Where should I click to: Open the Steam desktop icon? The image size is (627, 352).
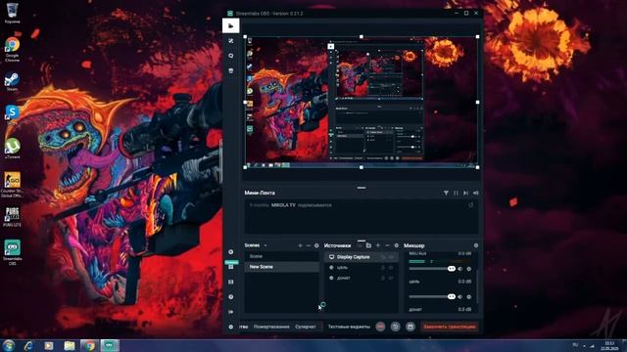pyautogui.click(x=12, y=82)
